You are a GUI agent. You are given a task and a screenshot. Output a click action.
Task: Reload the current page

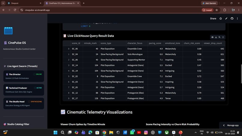point(15,10)
